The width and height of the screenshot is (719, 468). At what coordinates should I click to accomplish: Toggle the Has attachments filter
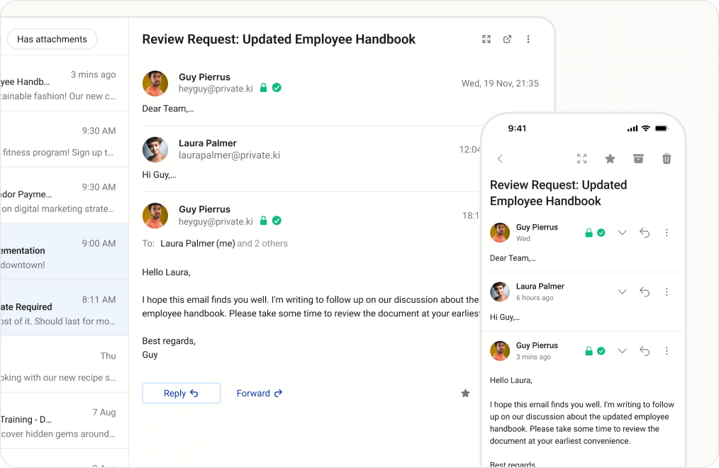point(52,39)
